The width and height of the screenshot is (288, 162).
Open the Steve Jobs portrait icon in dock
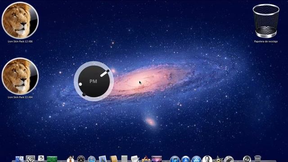point(207,159)
